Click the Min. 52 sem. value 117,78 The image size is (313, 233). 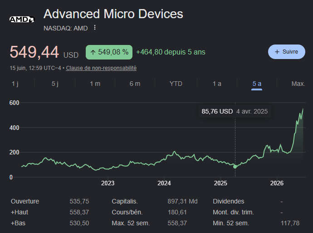point(290,223)
